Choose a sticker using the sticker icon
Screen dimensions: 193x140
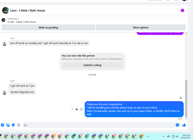[13, 125]
